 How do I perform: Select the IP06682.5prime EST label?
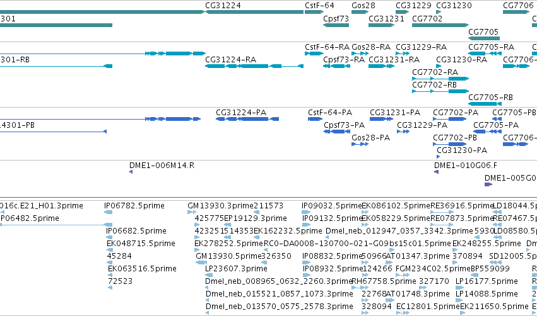(136, 231)
